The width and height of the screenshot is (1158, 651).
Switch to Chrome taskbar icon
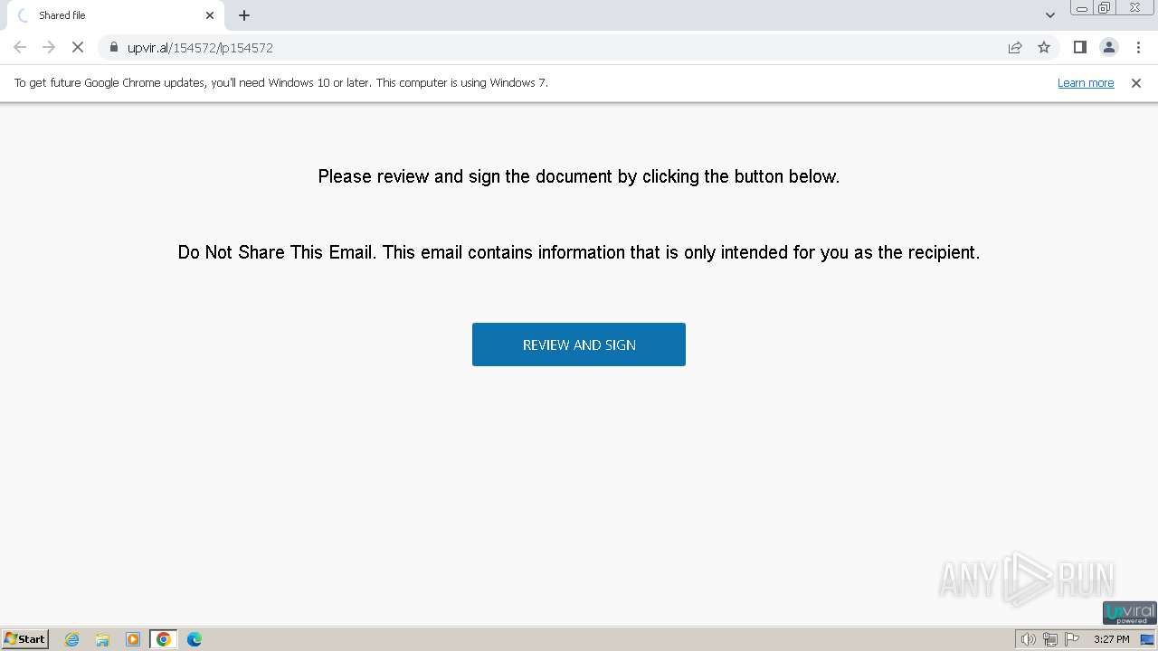tap(164, 639)
